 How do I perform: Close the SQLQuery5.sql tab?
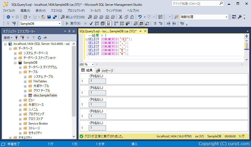click(x=145, y=31)
